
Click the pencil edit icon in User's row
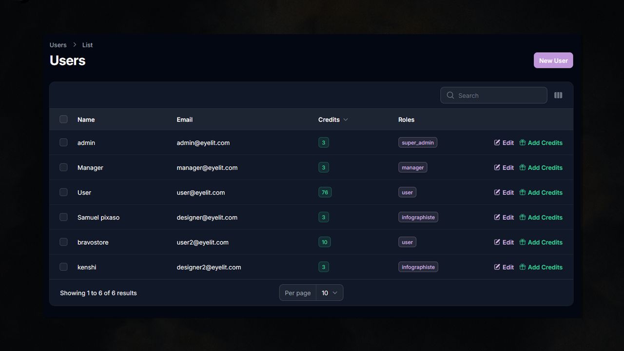click(497, 193)
